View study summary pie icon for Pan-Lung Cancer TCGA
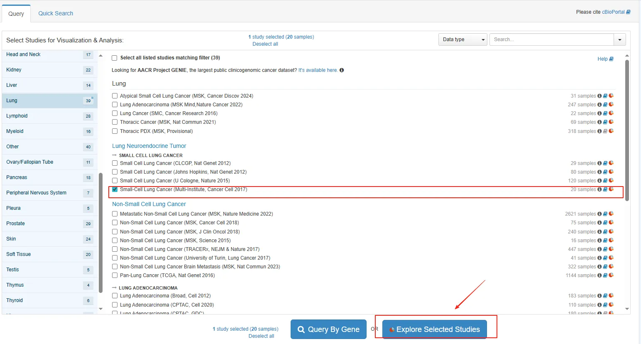 [x=611, y=275]
